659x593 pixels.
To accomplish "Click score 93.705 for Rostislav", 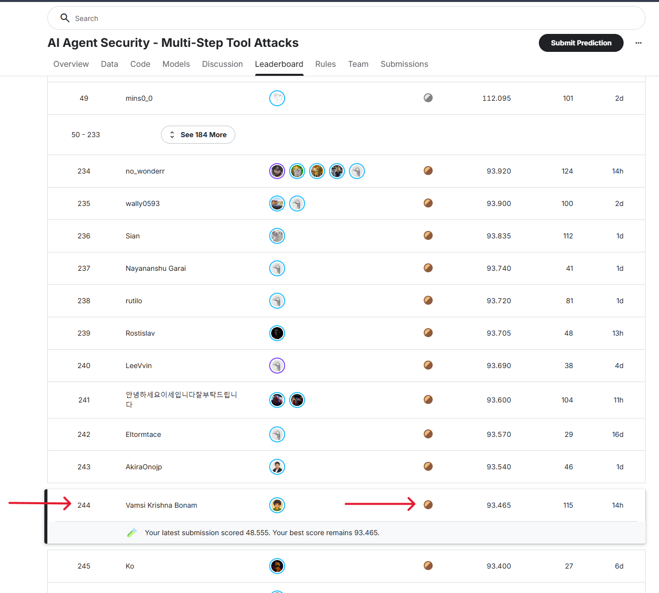I will pyautogui.click(x=499, y=333).
